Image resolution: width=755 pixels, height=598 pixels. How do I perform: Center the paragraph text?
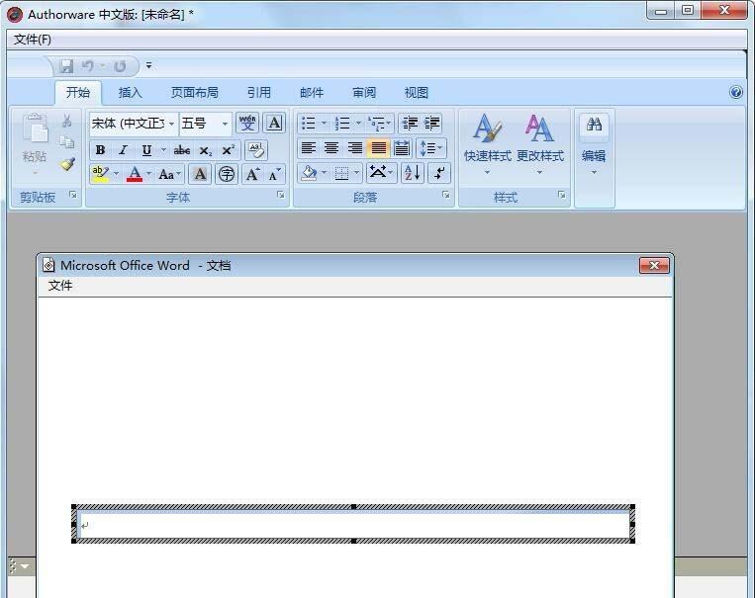[x=331, y=148]
